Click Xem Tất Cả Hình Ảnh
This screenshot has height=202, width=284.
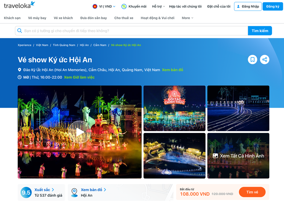(238, 156)
